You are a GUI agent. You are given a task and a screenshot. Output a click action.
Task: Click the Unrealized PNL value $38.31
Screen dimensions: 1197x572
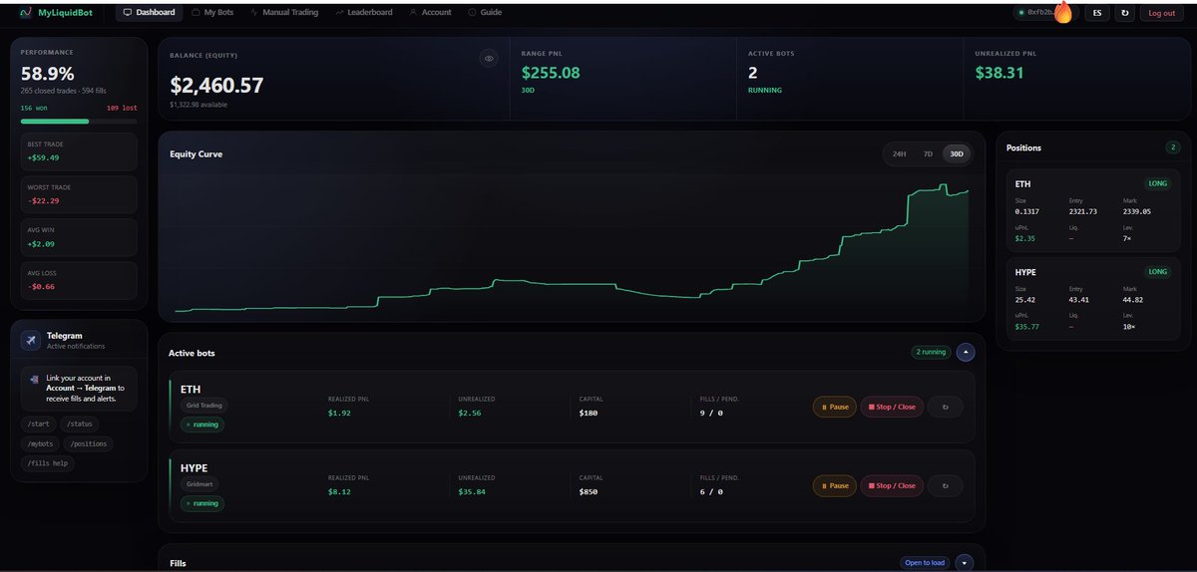tap(999, 73)
